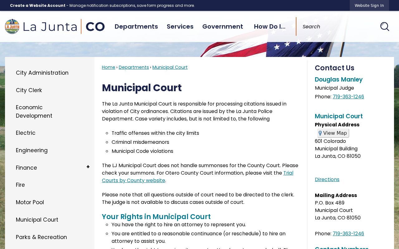Image resolution: width=399 pixels, height=249 pixels.
Task: Open Trial Courts by County website link
Action: coord(198,176)
